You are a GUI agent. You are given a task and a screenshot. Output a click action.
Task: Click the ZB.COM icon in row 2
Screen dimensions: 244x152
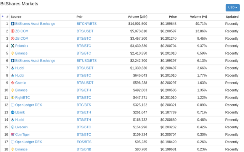pos(13,31)
